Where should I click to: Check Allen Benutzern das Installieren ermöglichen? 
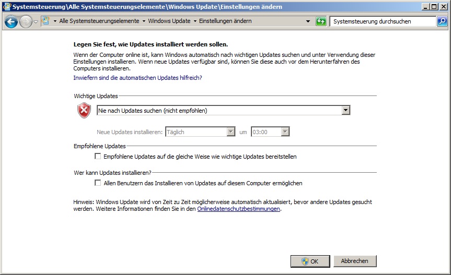(x=98, y=183)
